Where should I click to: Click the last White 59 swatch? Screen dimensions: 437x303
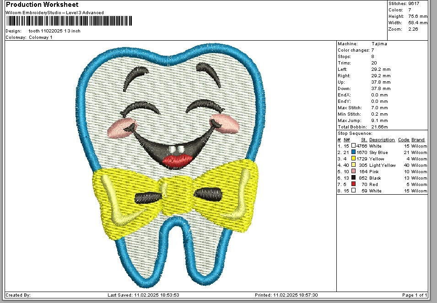pos(353,191)
